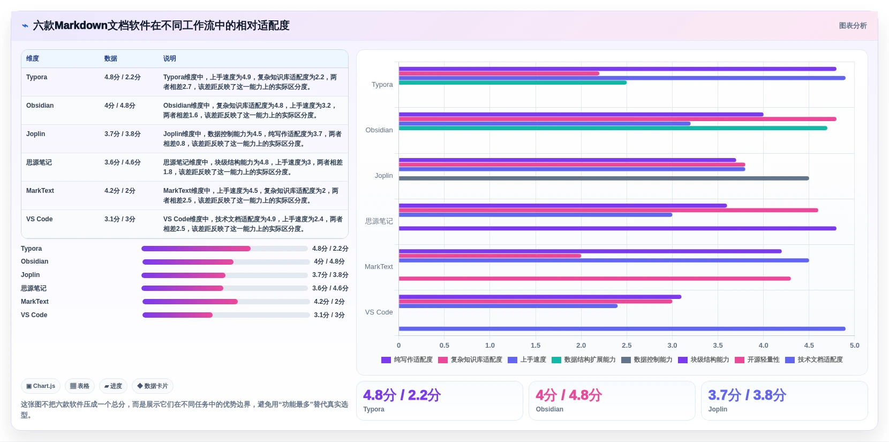
Task: Click the 5.0 x-axis tick label
Action: click(x=854, y=346)
